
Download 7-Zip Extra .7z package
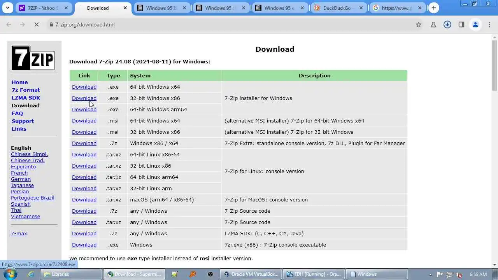pos(84,143)
